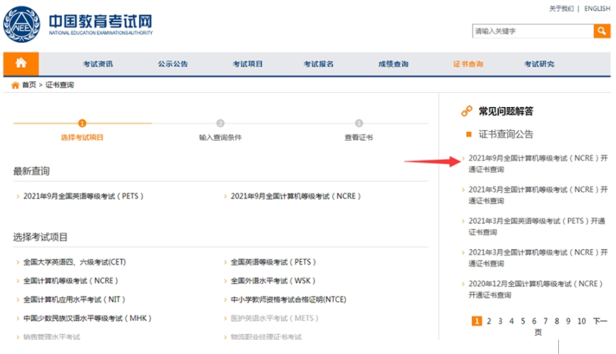This screenshot has height=354, width=616.
Task: Select 全国外语水平考试 (WSK)
Action: coord(273,280)
